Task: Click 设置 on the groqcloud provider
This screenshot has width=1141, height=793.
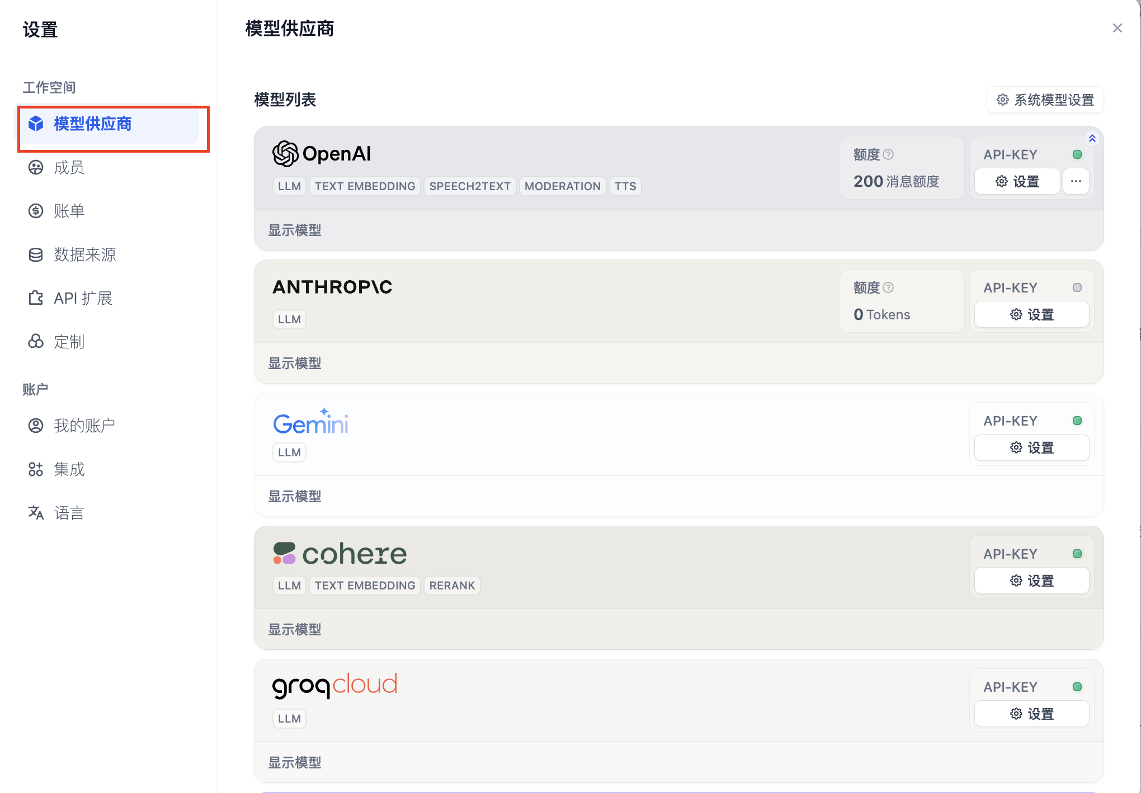Action: (1031, 714)
